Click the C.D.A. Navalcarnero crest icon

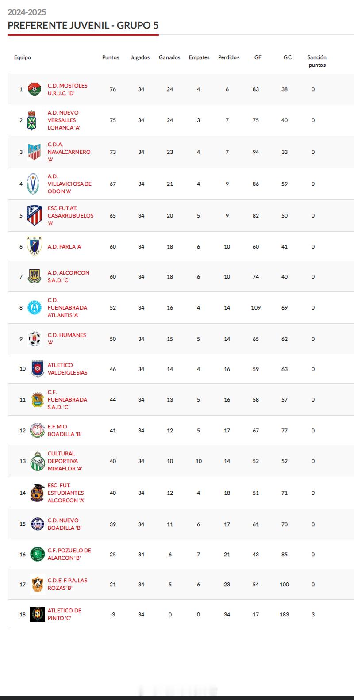point(35,152)
